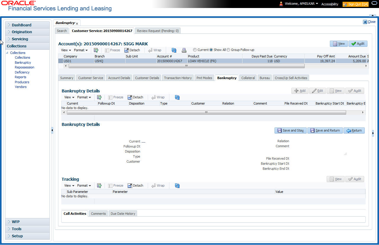Screen dimensions: 379x245
Task: Close the Bankruptcy page tab with its x icon
Action: pyautogui.click(x=77, y=23)
